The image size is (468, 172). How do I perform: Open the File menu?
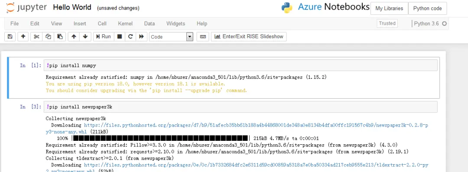(14, 23)
